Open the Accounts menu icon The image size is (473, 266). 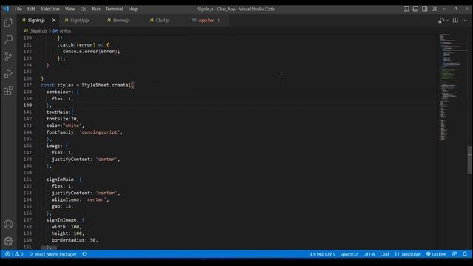click(8, 225)
